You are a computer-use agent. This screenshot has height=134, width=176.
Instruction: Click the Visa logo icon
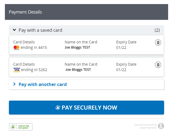coord(17,70)
